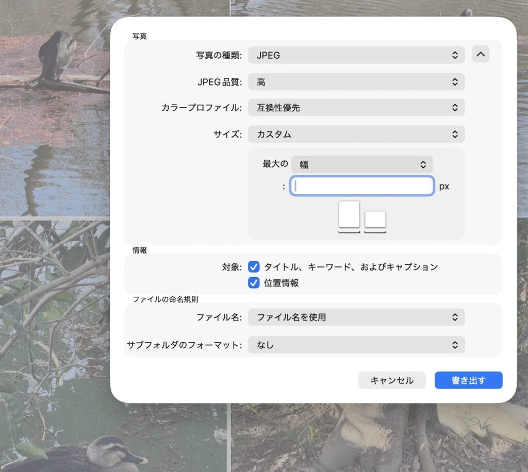Viewport: 528px width, 472px height.
Task: Open the 最大の 幅 dimension dropdown
Action: (x=362, y=165)
